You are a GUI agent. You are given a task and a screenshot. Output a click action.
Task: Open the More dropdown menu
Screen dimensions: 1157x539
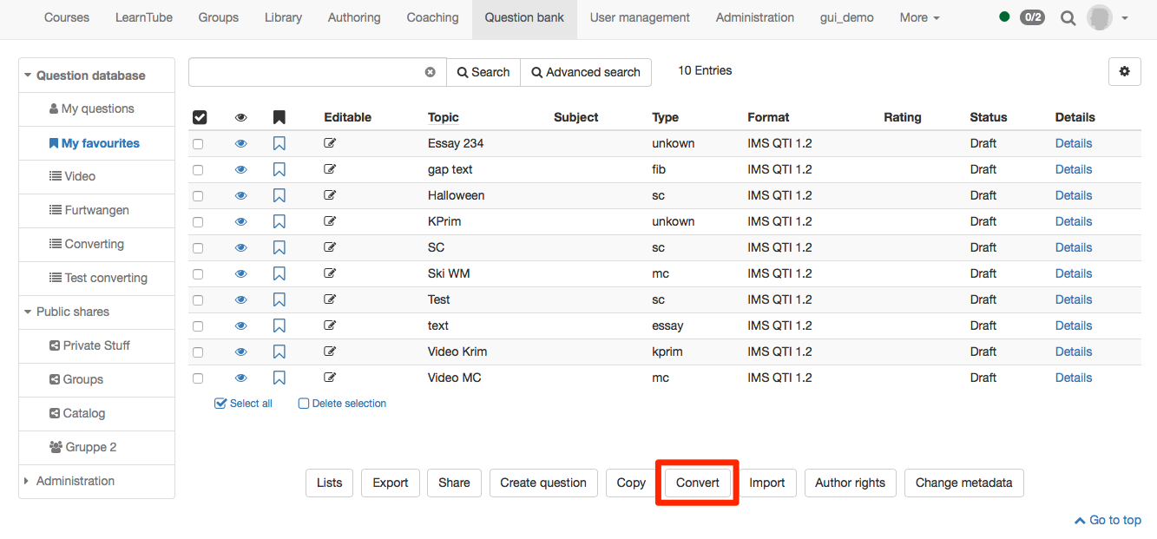pos(919,17)
